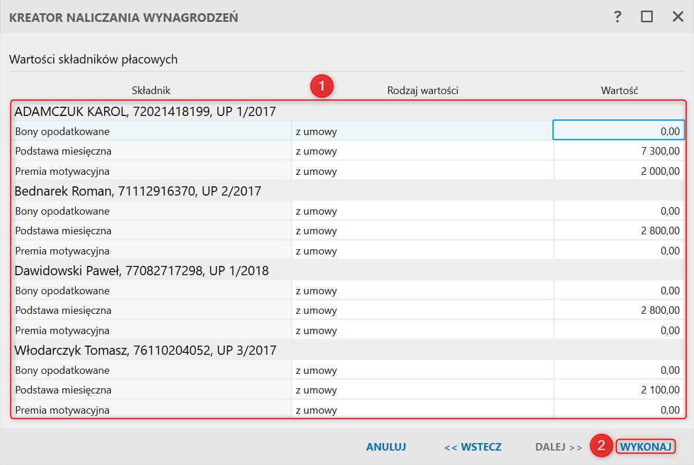Open Adamczuk's Podstawa miesięczna 'z umowy' type
This screenshot has width=694, height=465.
tap(422, 151)
